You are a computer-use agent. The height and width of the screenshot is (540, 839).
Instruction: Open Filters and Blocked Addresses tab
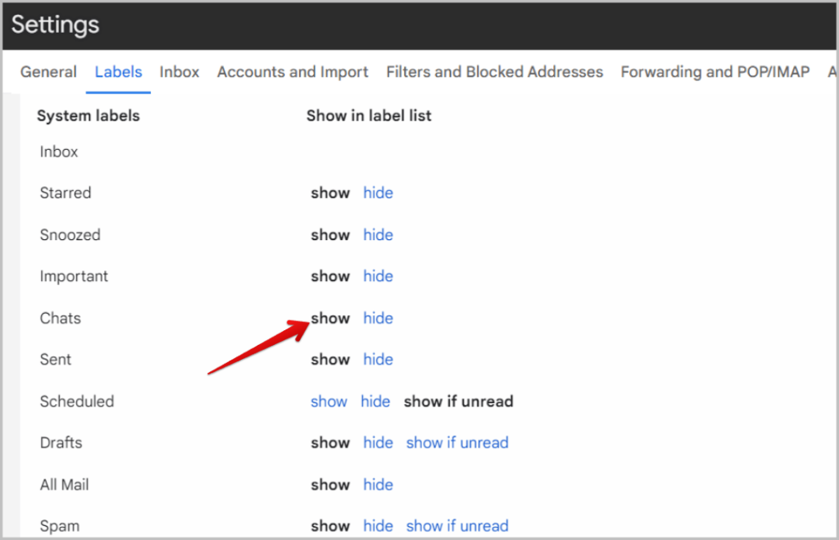point(494,72)
